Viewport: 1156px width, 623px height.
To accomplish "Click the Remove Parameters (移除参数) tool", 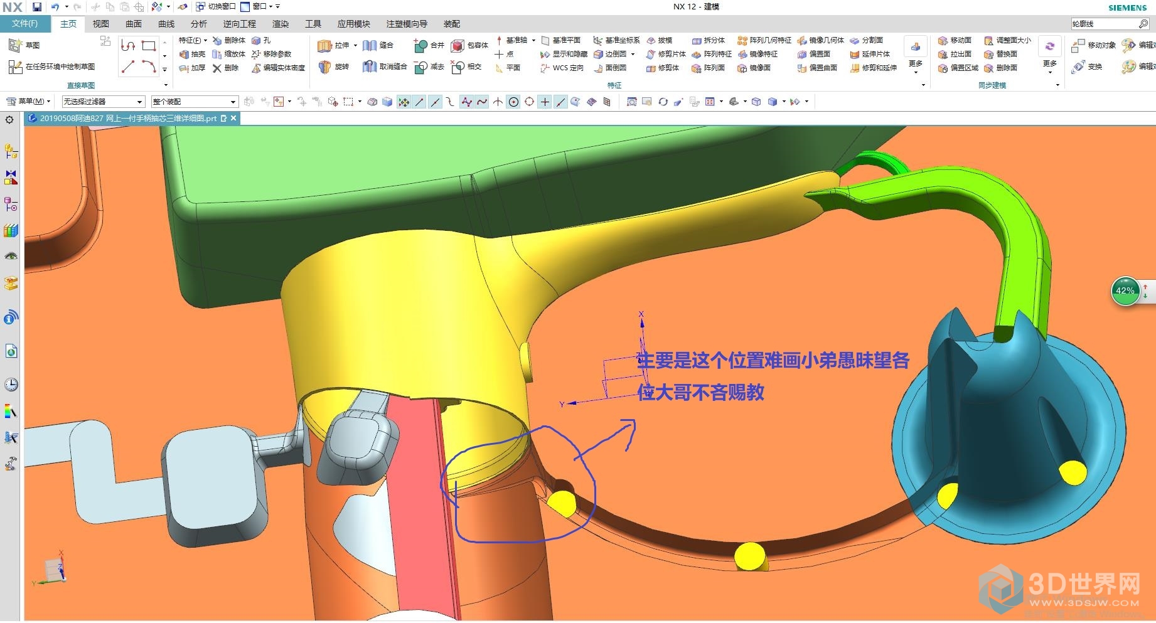I will click(271, 54).
